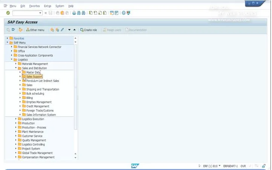Open the Help menu
This screenshot has width=272, height=170.
(71, 6)
